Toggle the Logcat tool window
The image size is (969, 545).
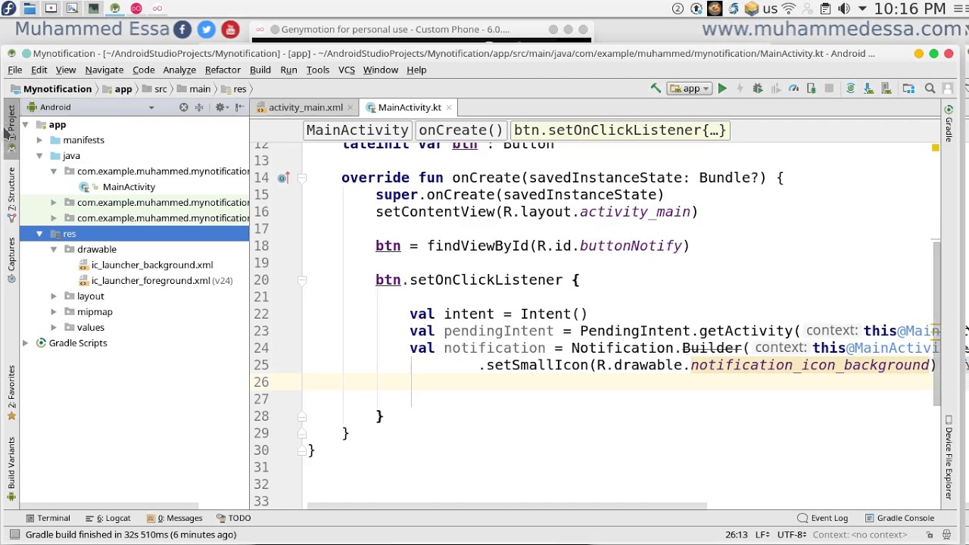107,519
